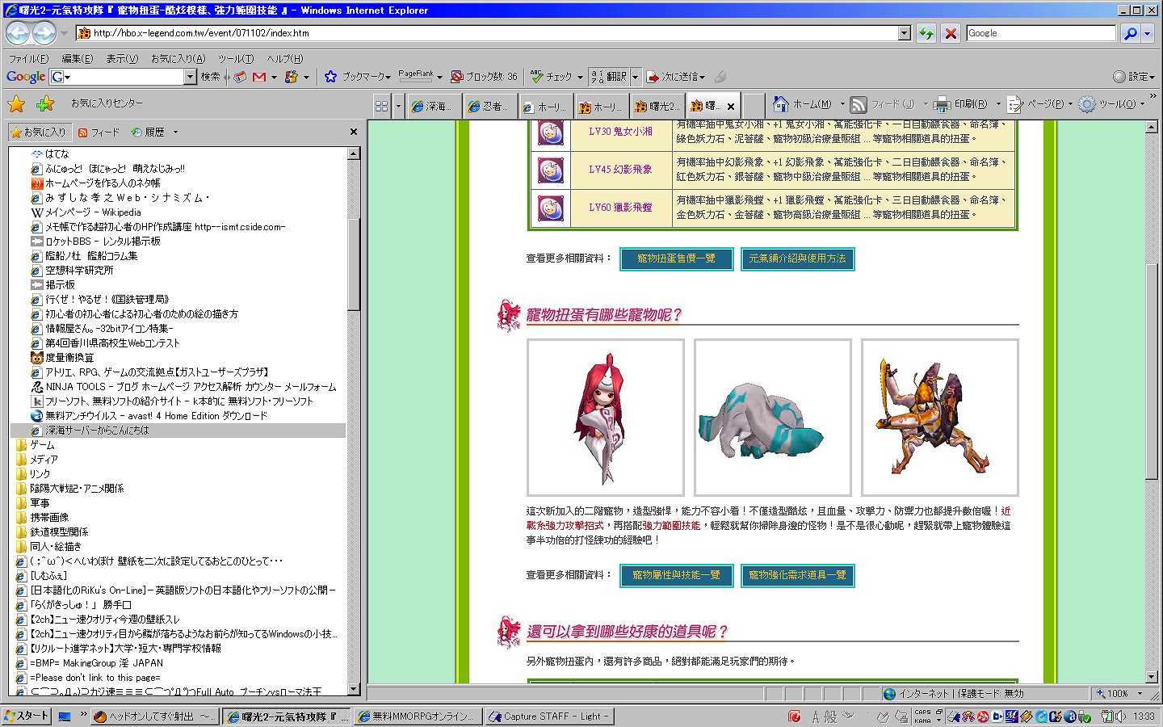This screenshot has width=1163, height=727.
Task: Click the white elephant pet image
Action: (x=773, y=418)
